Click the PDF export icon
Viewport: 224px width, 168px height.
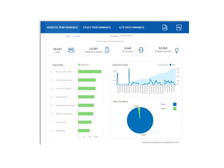click(x=179, y=27)
